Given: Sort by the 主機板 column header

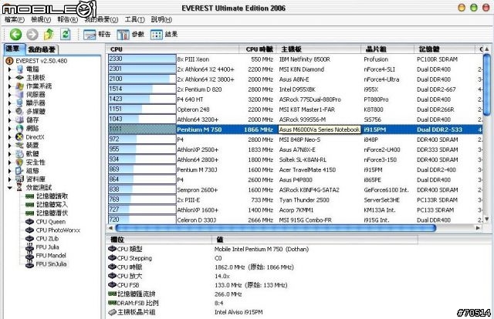Looking at the screenshot, I should tap(319, 49).
